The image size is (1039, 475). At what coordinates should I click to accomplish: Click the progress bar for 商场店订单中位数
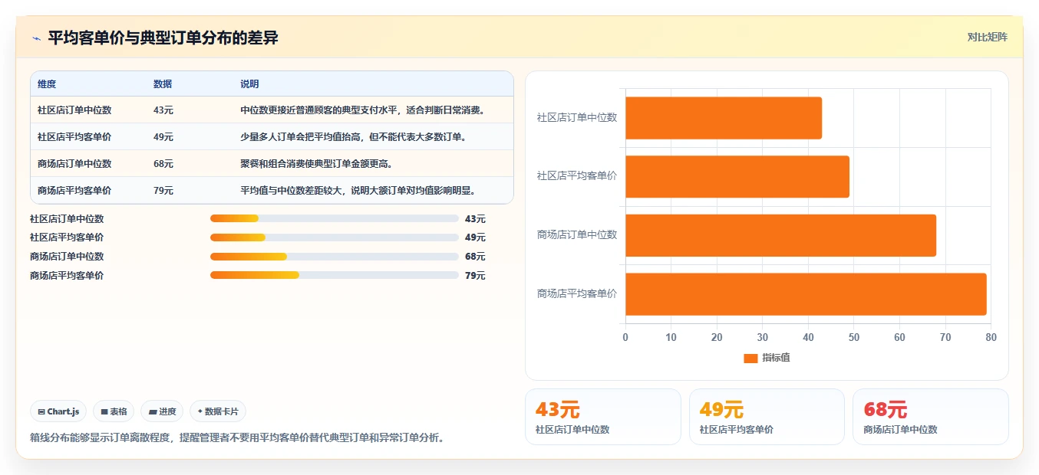pos(334,256)
